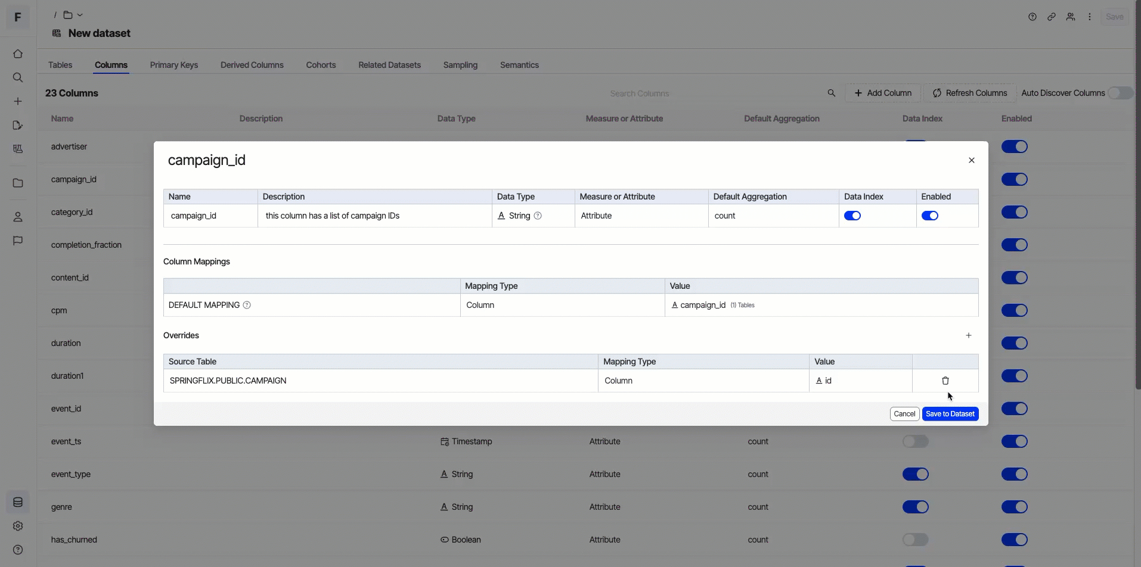Open the database datasets icon in sidebar
The width and height of the screenshot is (1141, 567).
[x=18, y=502]
